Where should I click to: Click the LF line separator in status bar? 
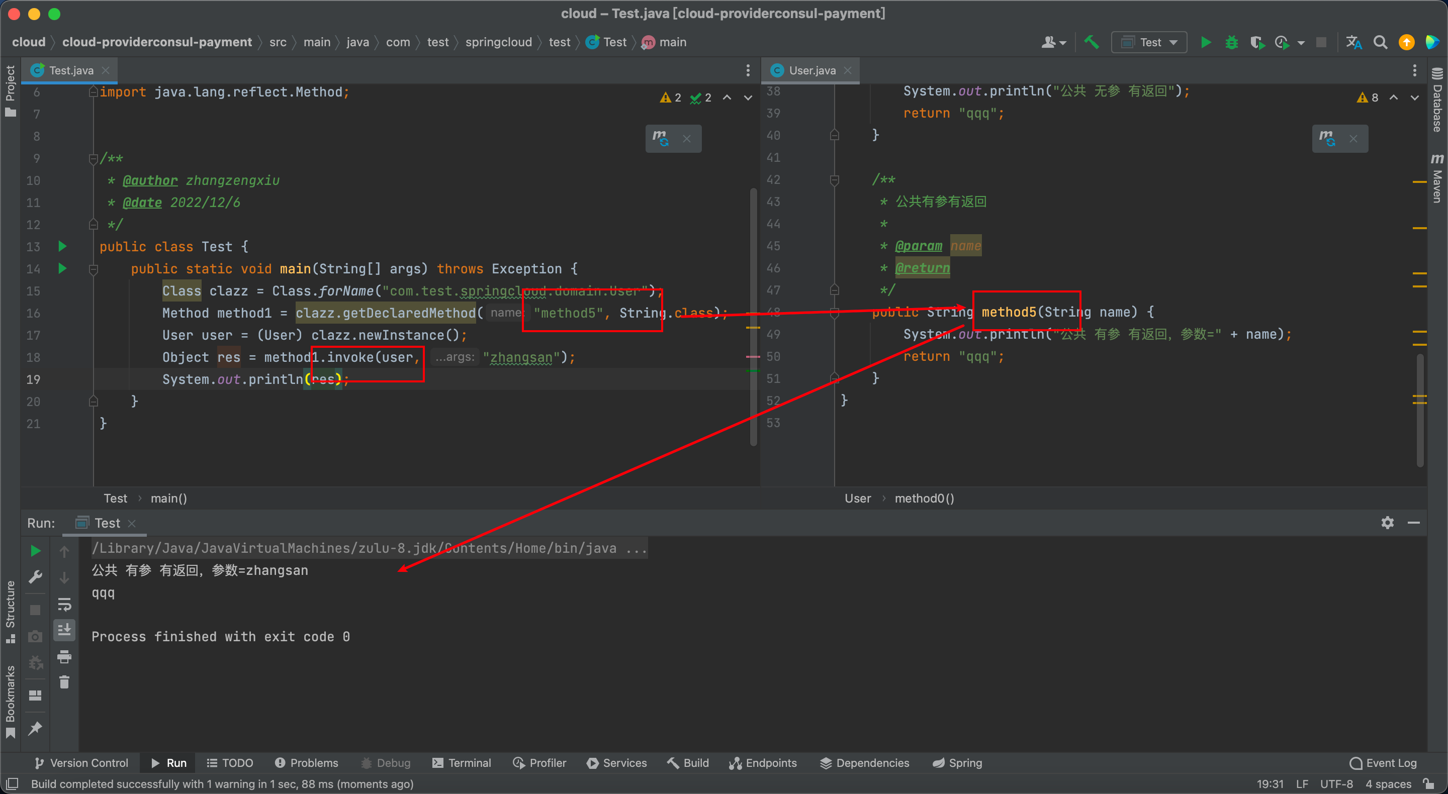pyautogui.click(x=1302, y=784)
